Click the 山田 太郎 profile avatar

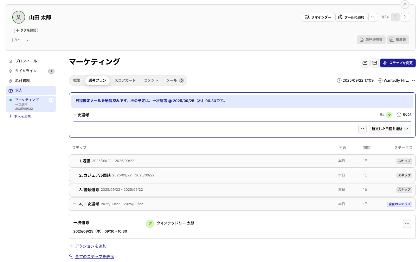pyautogui.click(x=19, y=17)
